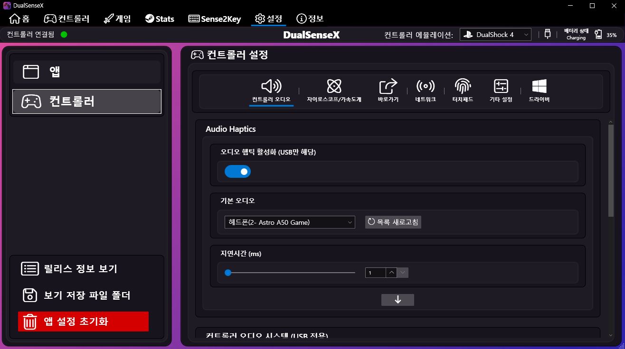Switch to the 컨트롤러 top menu tab
The image size is (625, 349).
tap(66, 19)
